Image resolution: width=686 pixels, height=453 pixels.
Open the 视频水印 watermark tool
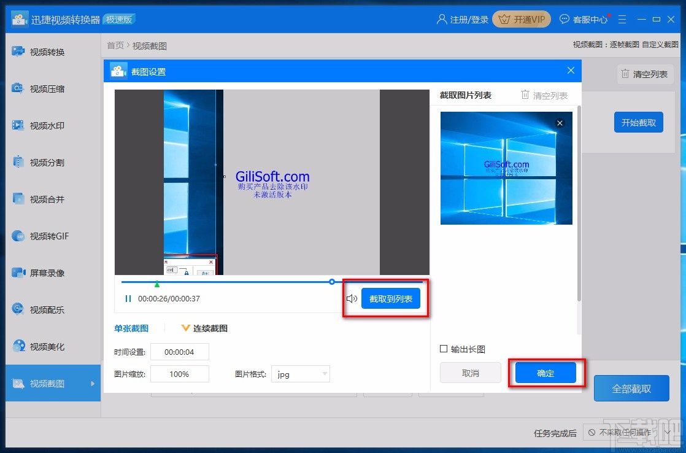tap(52, 125)
